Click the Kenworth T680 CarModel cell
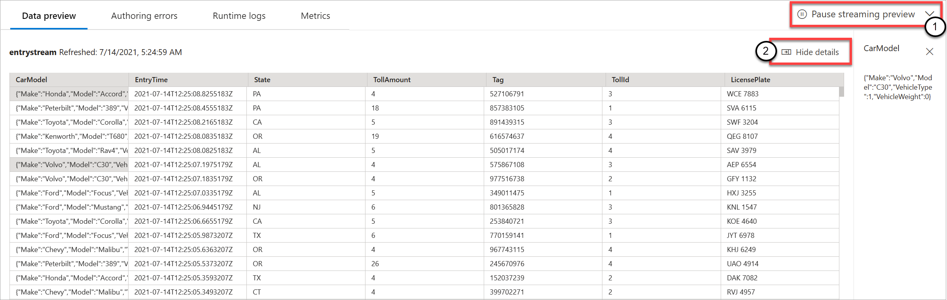947x300 pixels. (x=71, y=136)
